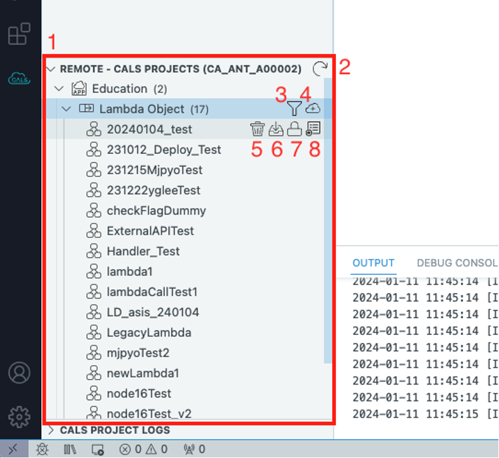Screen dimensions: 499x458
Task: Click the Education (2) label
Action: [x=130, y=88]
